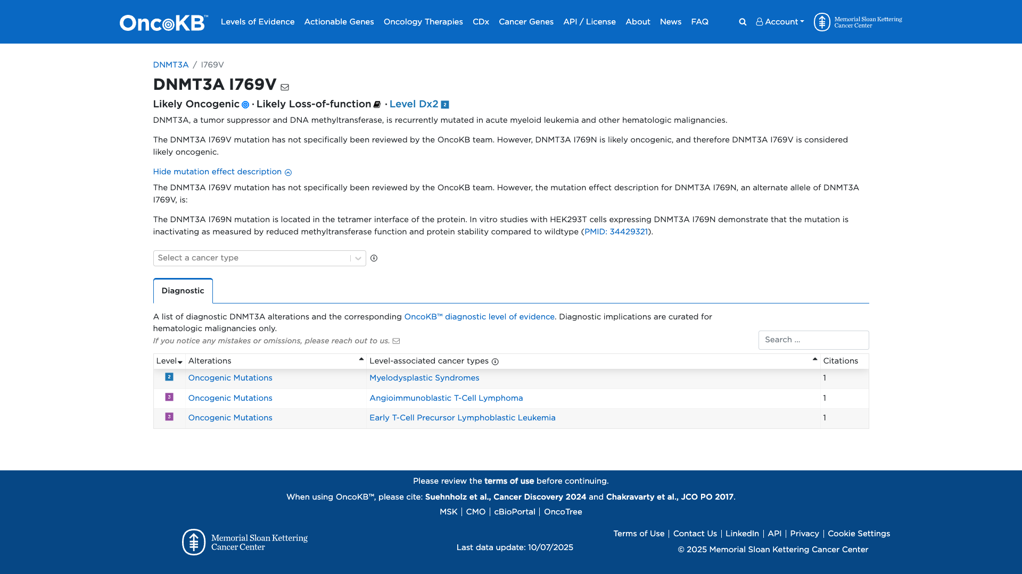This screenshot has width=1022, height=574.
Task: Switch to the Diagnostic tab
Action: tap(183, 291)
